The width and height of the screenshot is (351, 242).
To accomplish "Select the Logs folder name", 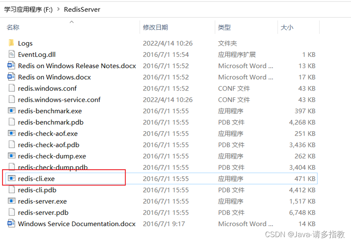I will [x=25, y=43].
